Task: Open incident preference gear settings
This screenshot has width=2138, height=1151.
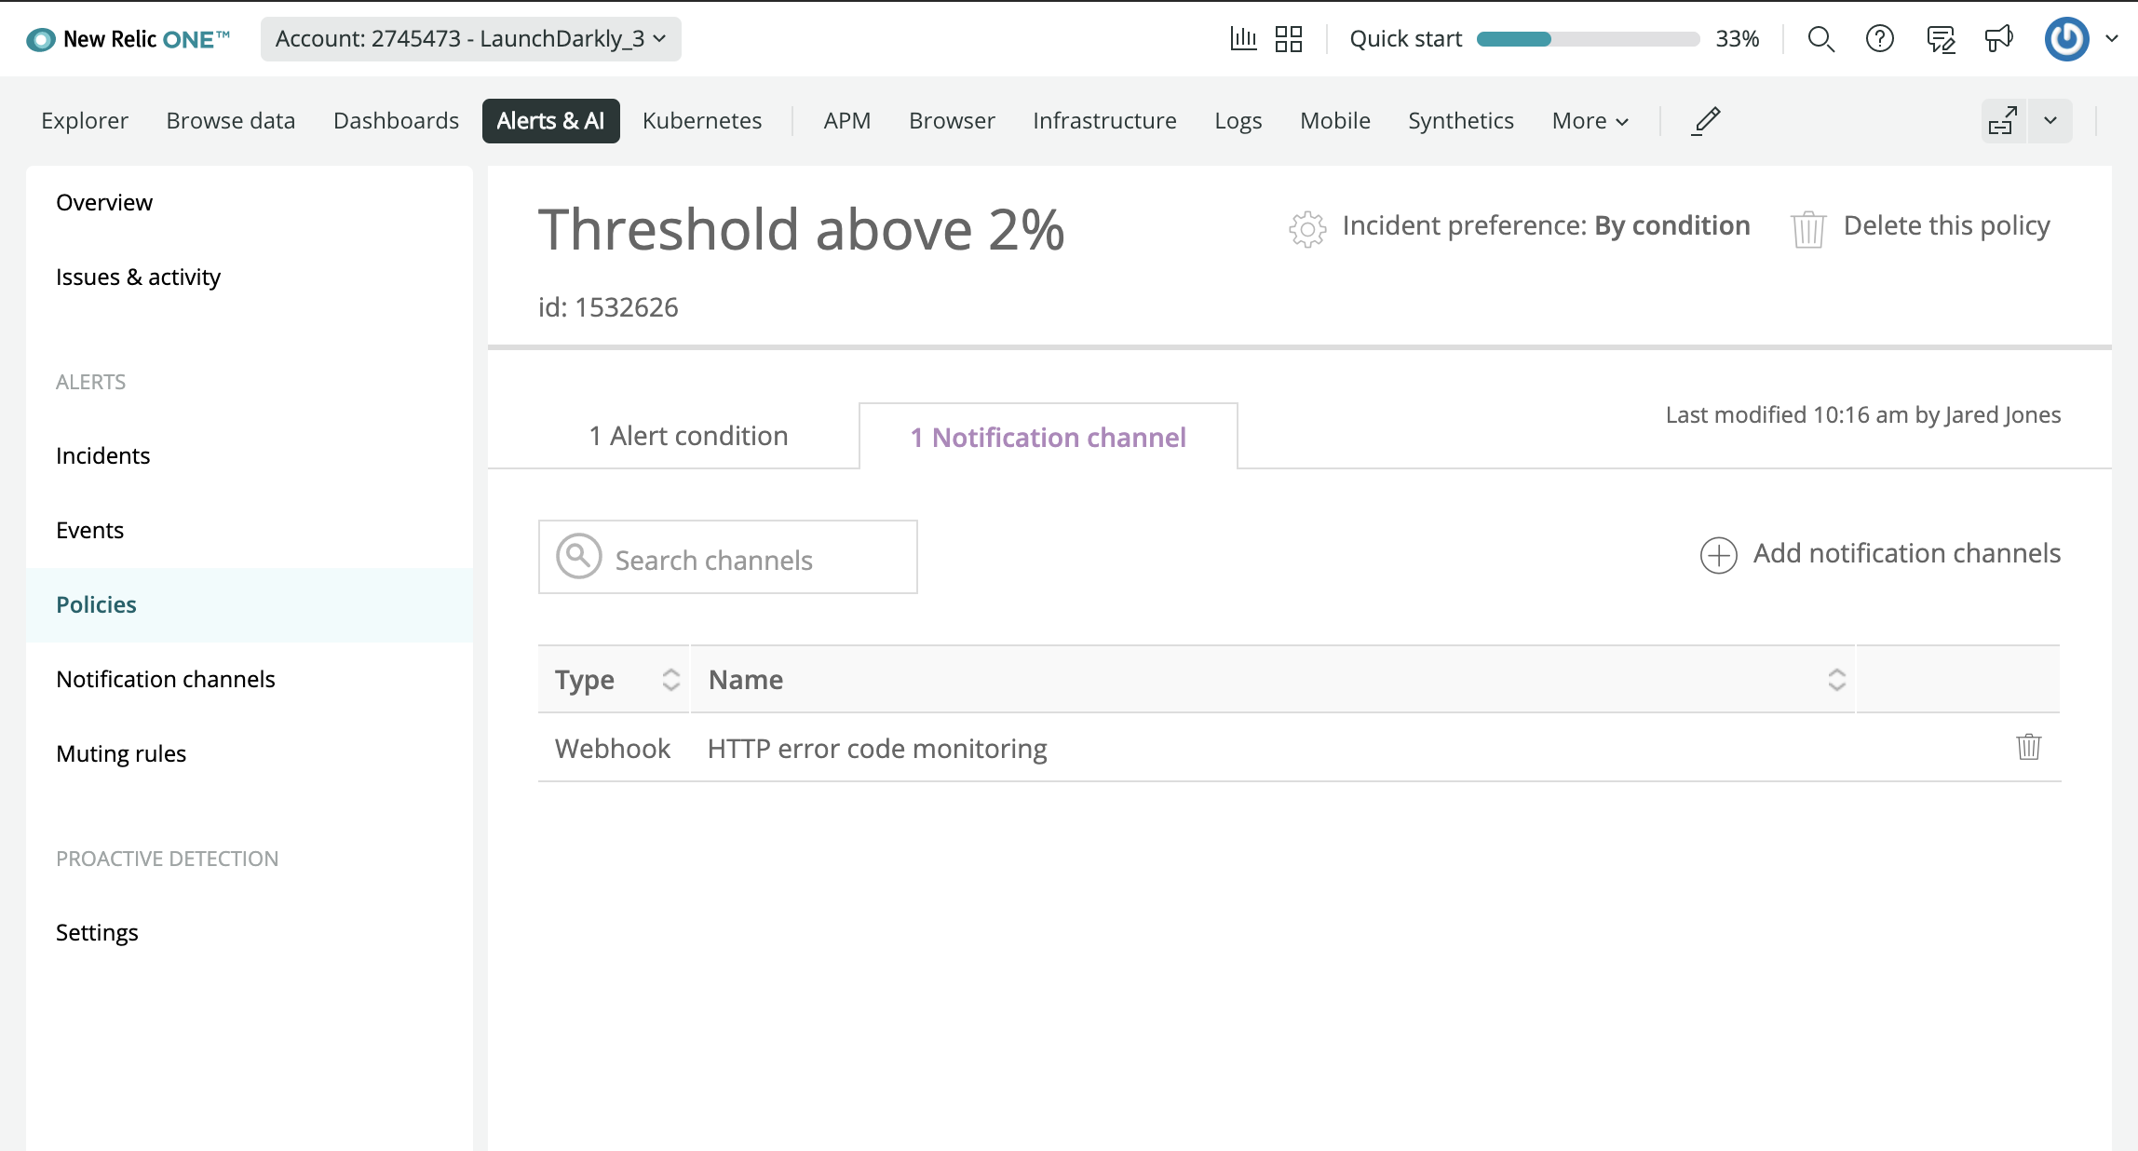Action: (x=1307, y=228)
